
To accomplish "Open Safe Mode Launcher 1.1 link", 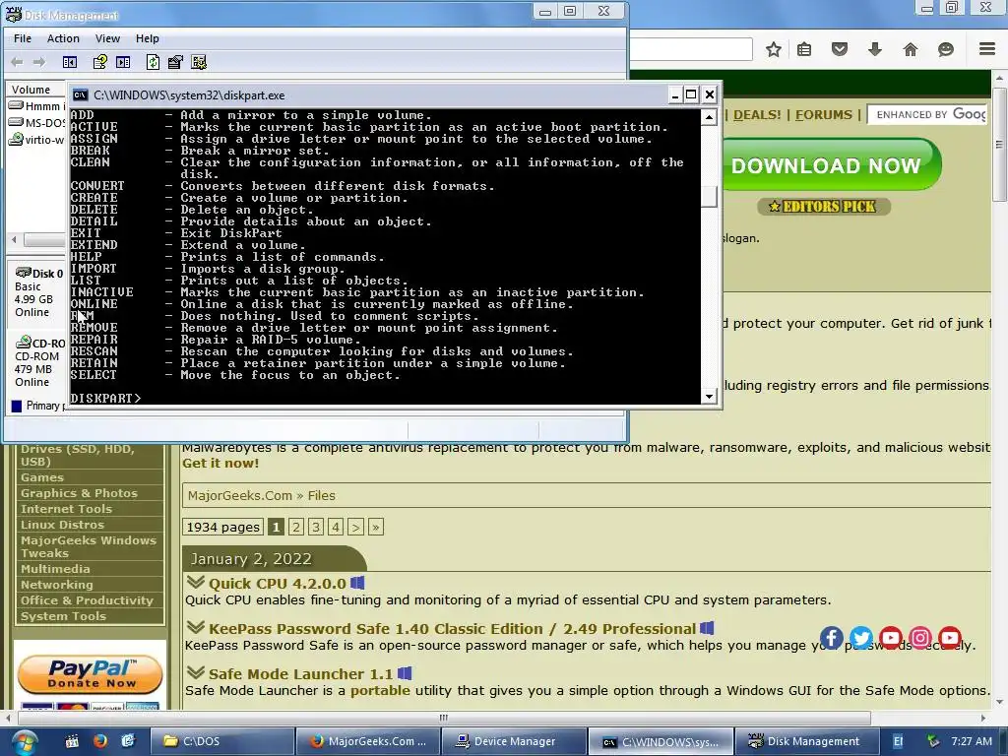I will tap(300, 673).
